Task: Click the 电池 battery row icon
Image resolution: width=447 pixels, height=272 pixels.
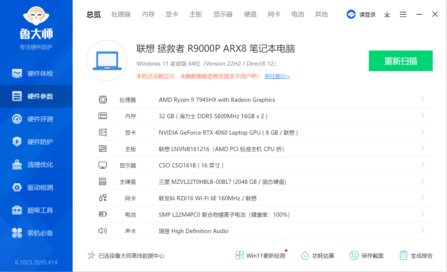Action: [x=103, y=214]
